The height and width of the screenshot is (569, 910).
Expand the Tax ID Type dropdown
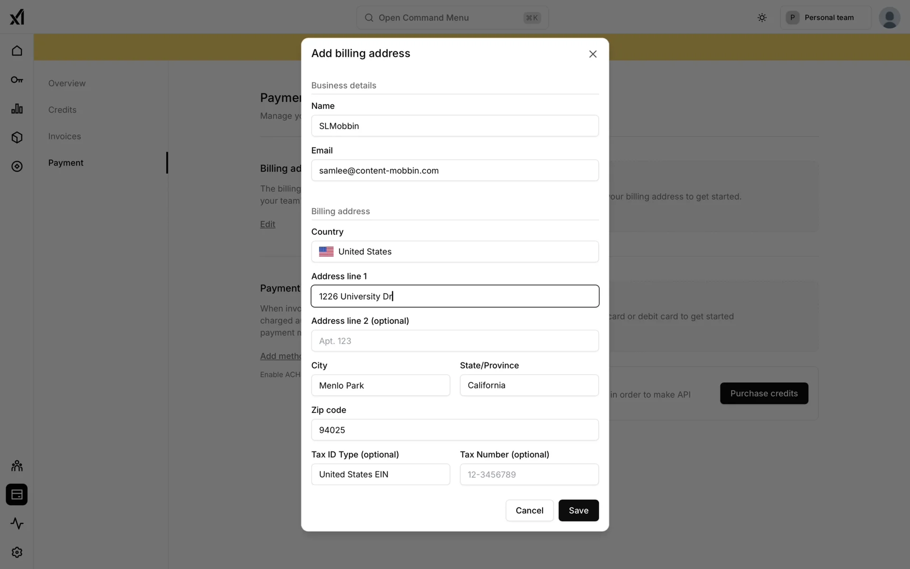(380, 475)
